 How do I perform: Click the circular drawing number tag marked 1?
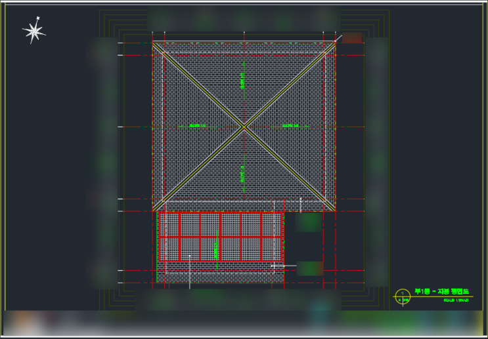coord(403,297)
